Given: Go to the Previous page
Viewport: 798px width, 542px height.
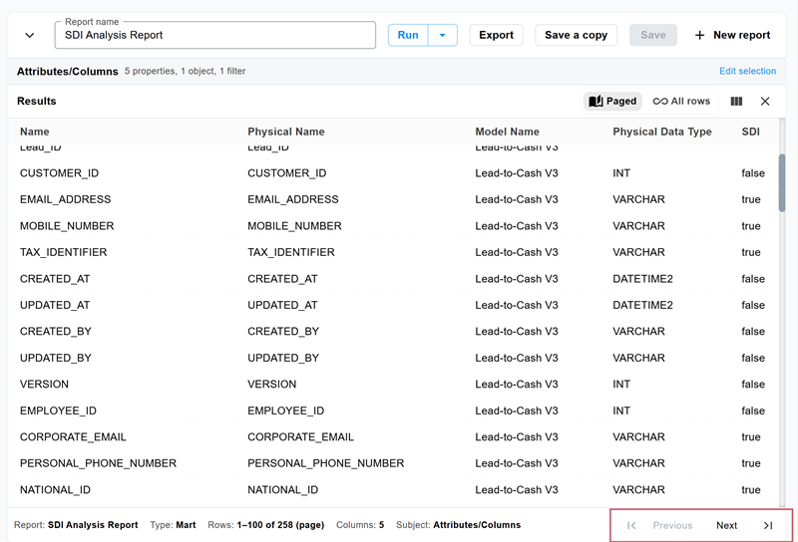Looking at the screenshot, I should click(672, 525).
